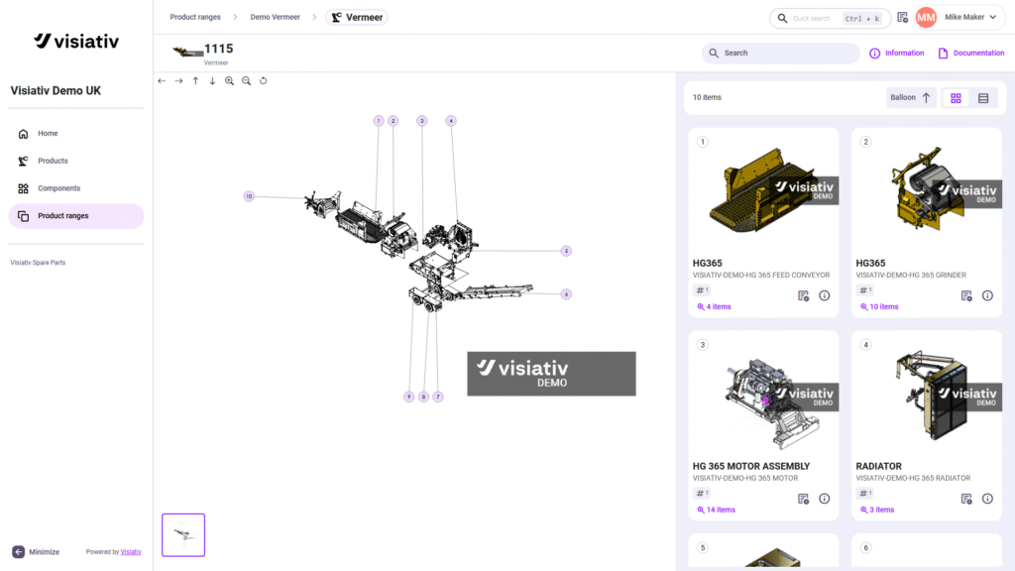Image resolution: width=1015 pixels, height=571 pixels.
Task: Select balloon 2 on the diagram
Action: pyautogui.click(x=393, y=121)
